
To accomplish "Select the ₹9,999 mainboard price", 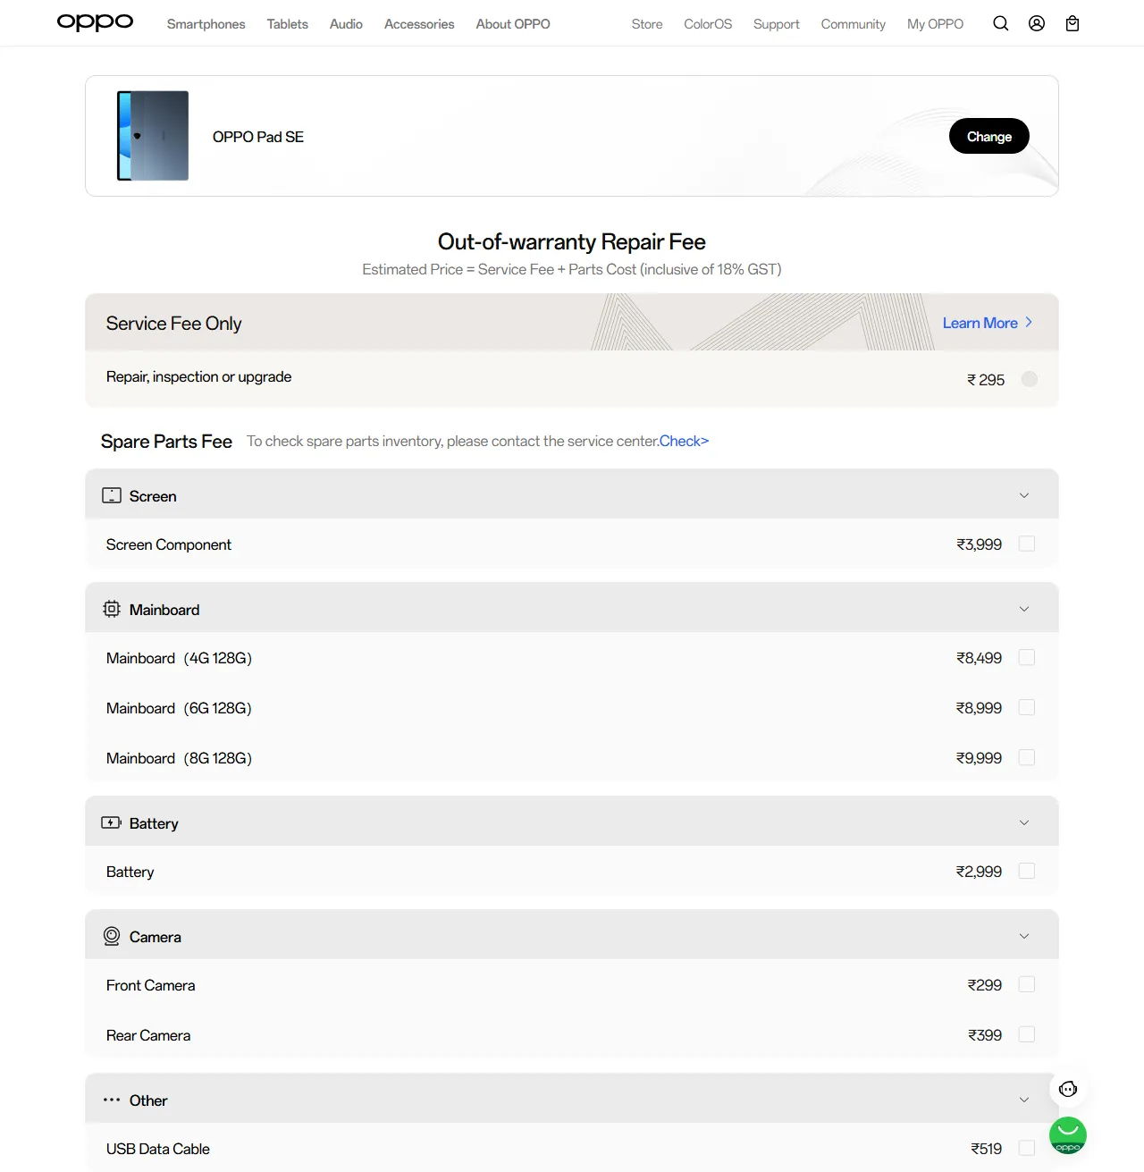I will pos(979,757).
